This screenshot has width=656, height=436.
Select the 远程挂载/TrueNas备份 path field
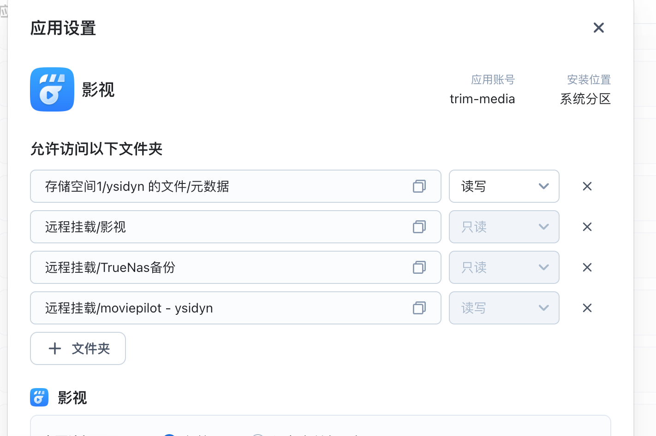click(221, 267)
